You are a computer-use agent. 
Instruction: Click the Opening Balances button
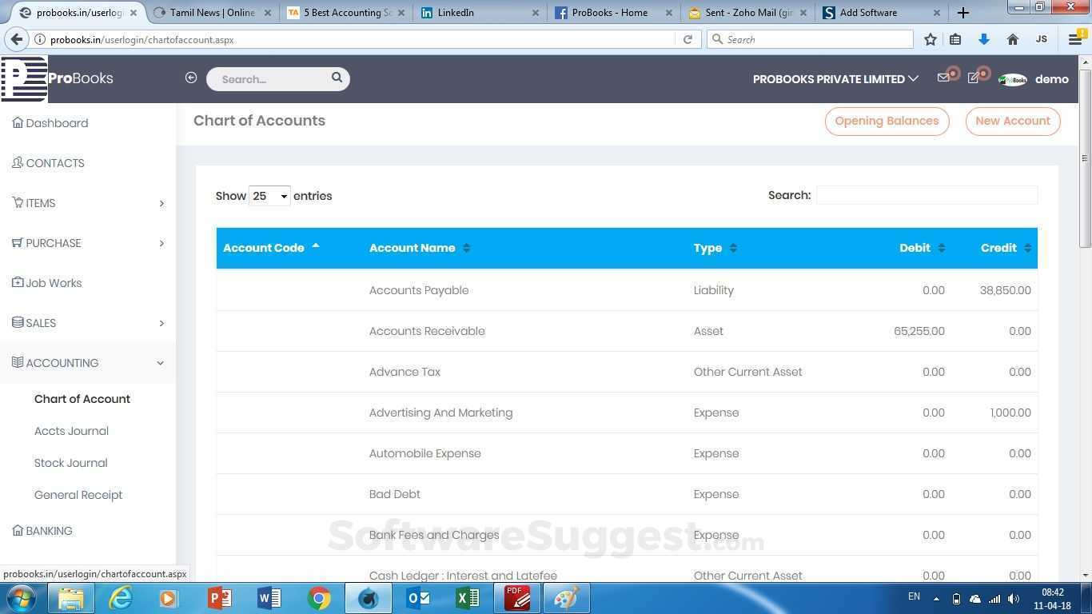tap(887, 122)
